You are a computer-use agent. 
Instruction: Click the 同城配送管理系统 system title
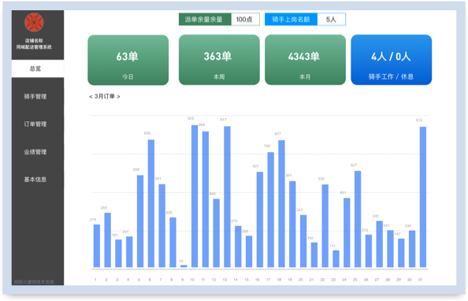point(34,46)
